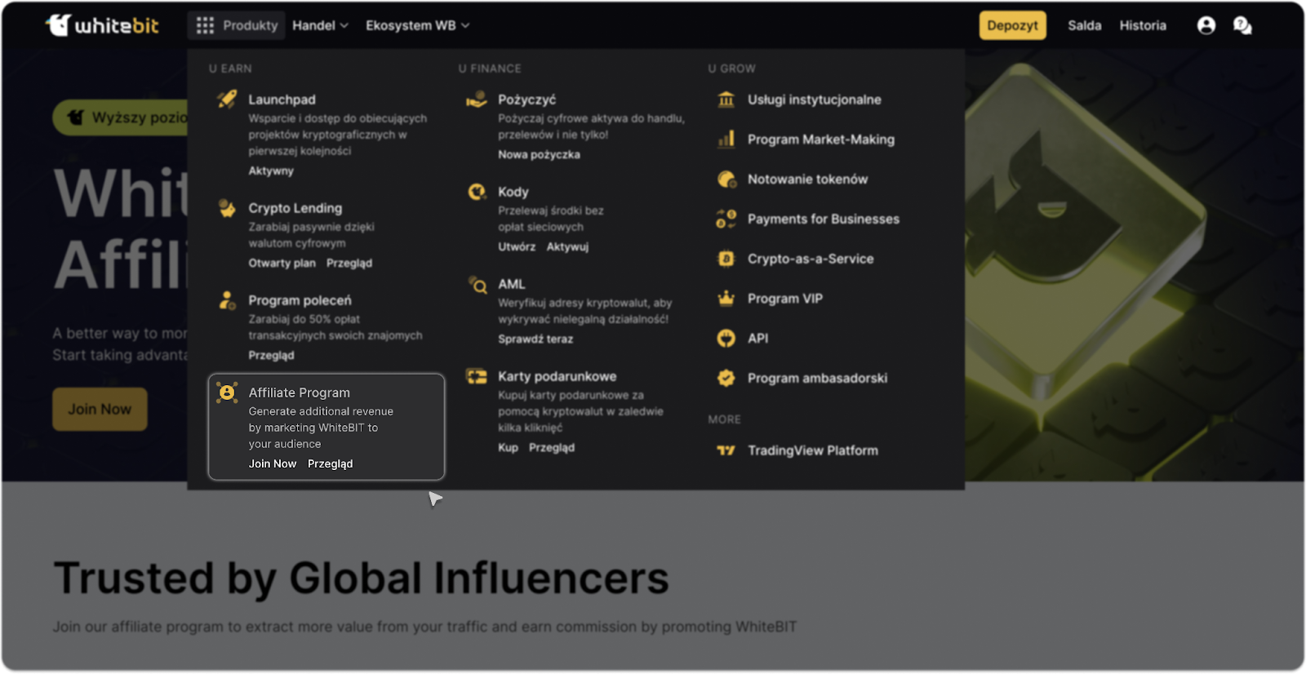Open the Salda link

pyautogui.click(x=1084, y=25)
